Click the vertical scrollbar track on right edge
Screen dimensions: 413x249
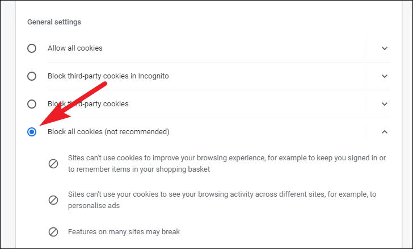tap(407, 125)
